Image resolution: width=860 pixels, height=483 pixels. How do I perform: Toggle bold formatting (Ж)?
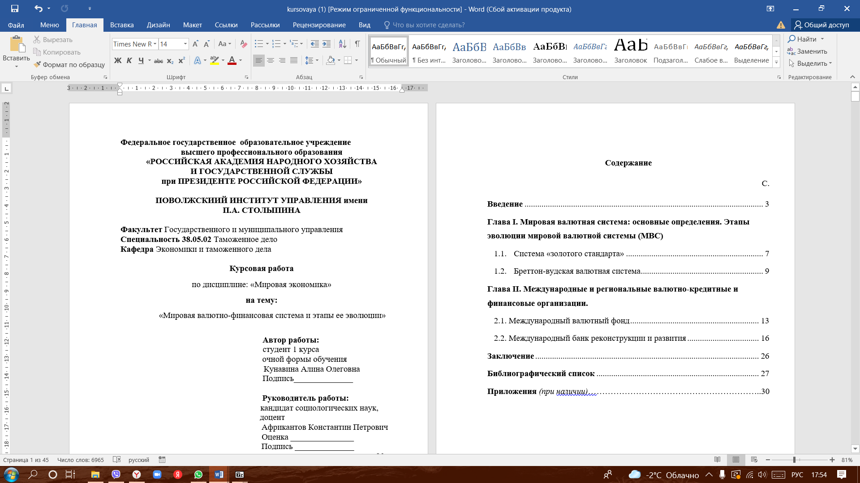pos(118,60)
